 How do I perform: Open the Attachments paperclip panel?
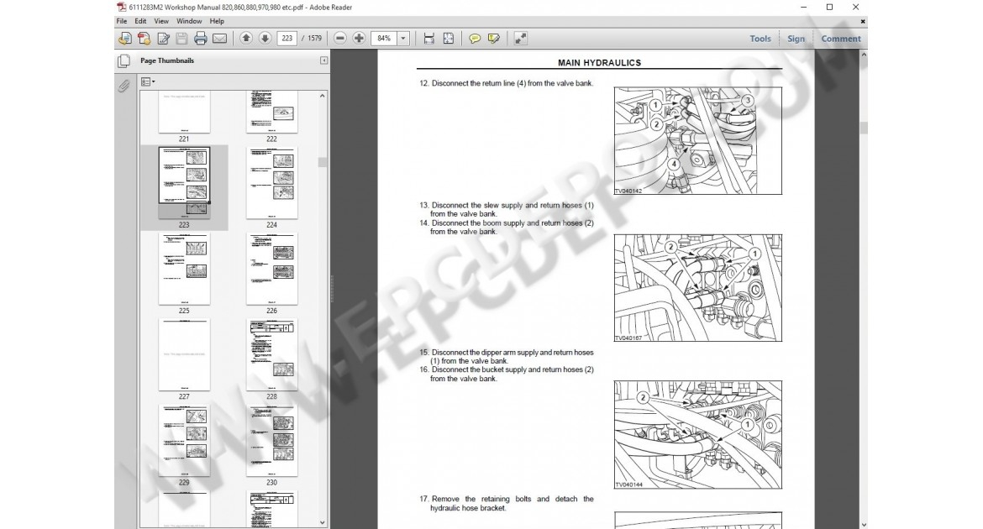coord(124,86)
